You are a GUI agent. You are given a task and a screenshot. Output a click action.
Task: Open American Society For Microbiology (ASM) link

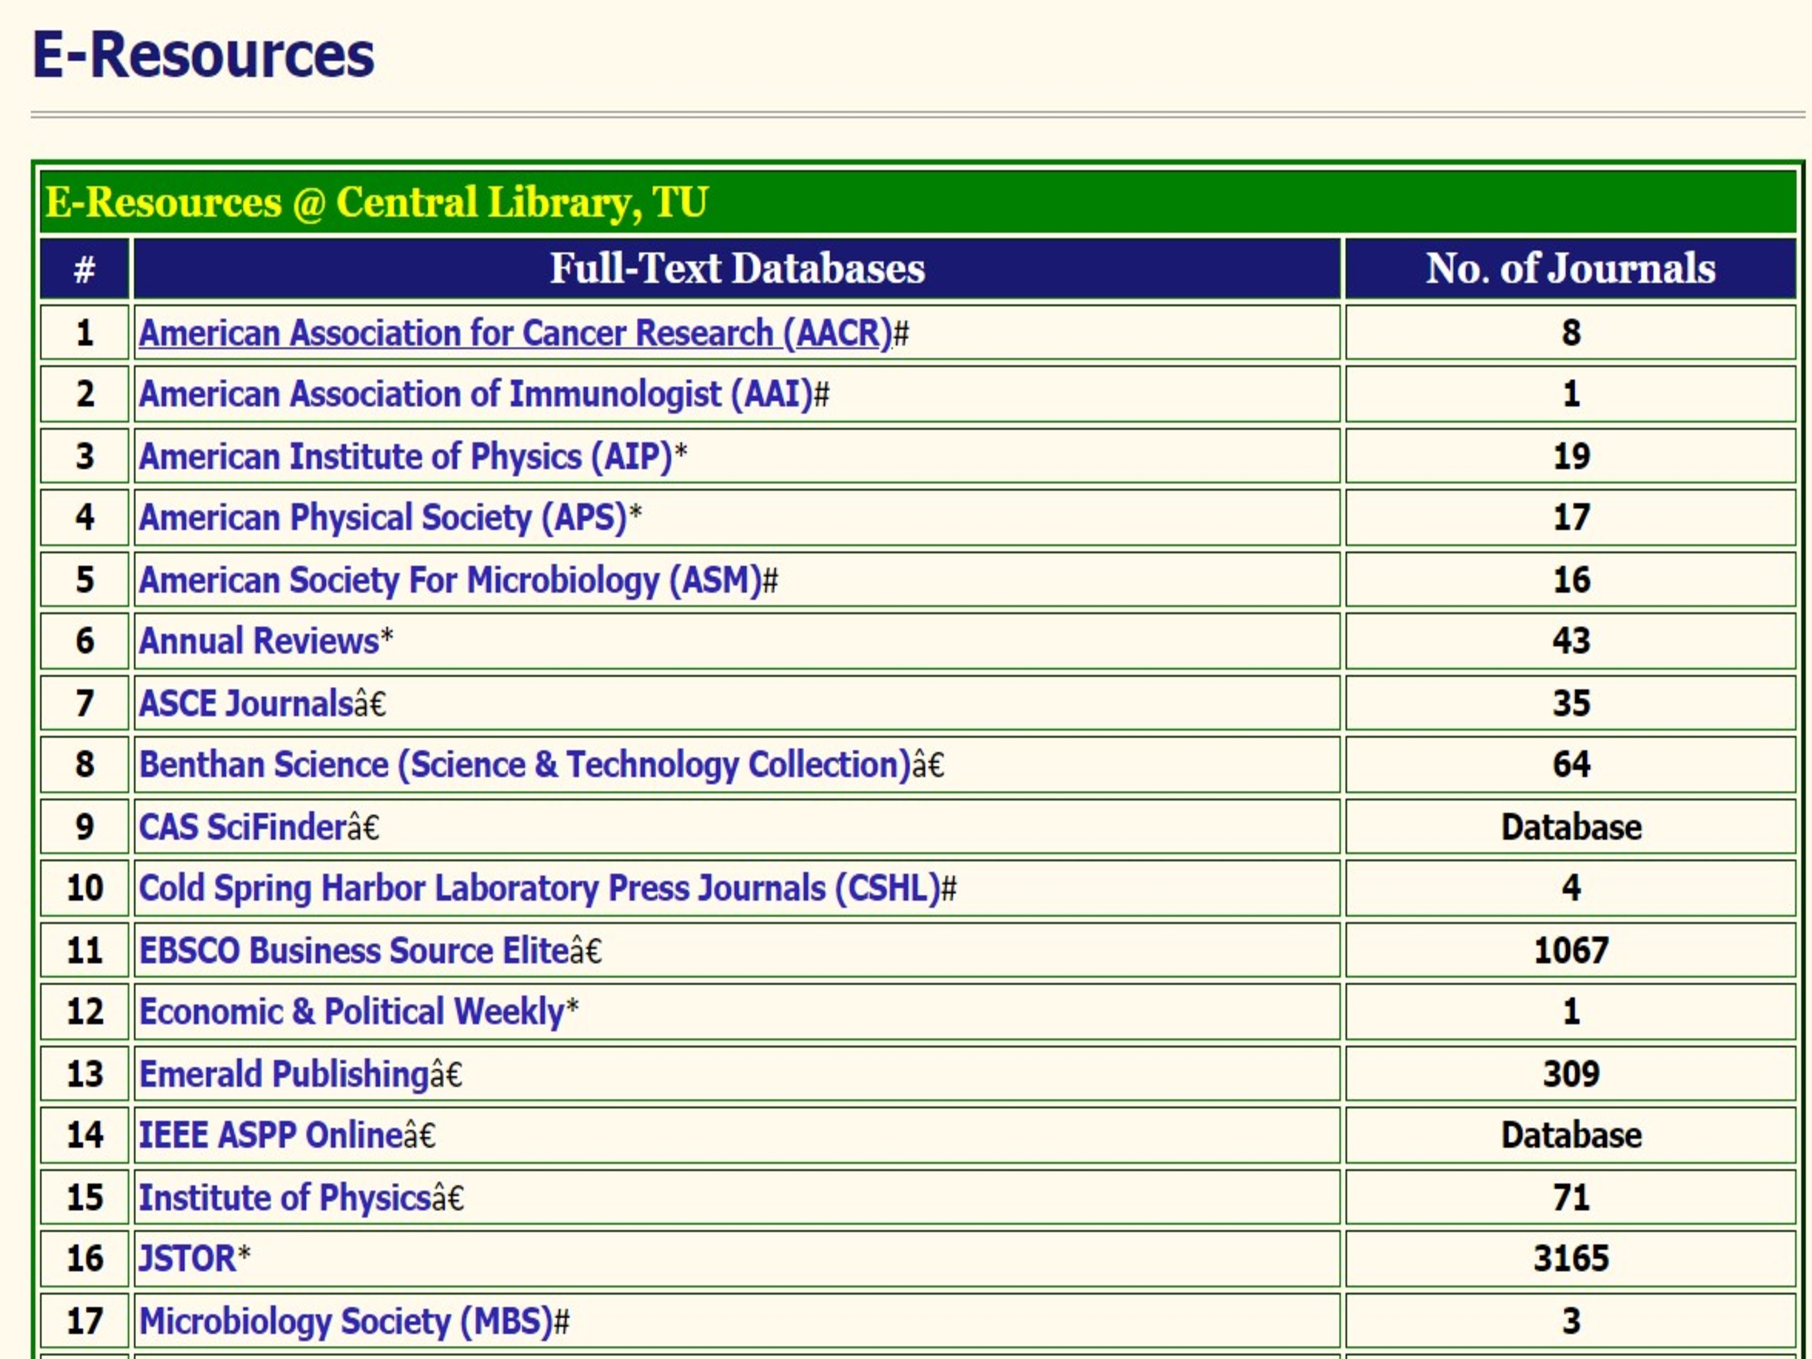click(451, 580)
